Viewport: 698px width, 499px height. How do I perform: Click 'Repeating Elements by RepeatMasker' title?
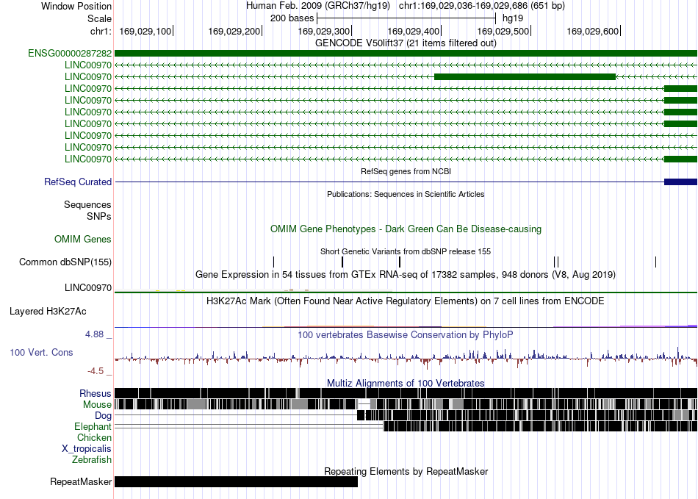[x=406, y=471]
